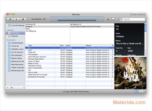The width and height of the screenshot is (152, 111).
Task: Select the track Violet Hill
Action: point(70,52)
